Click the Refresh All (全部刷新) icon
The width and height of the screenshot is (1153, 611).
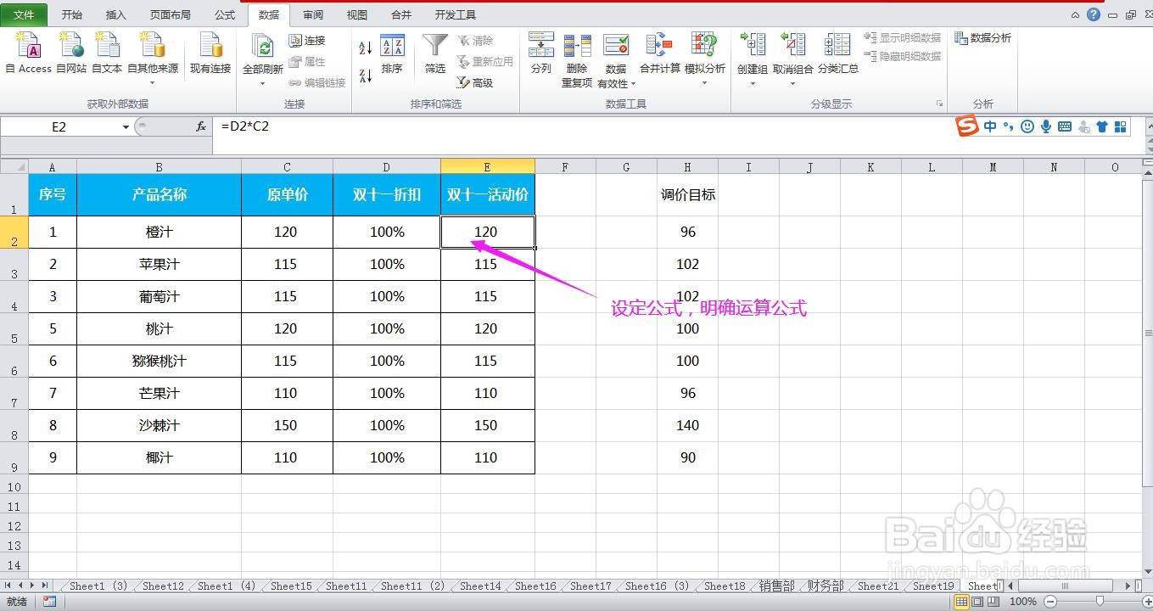tap(263, 51)
